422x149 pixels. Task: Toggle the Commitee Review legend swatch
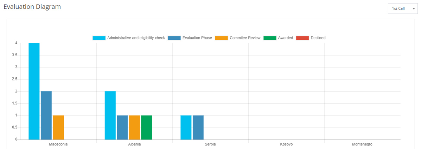click(x=222, y=38)
